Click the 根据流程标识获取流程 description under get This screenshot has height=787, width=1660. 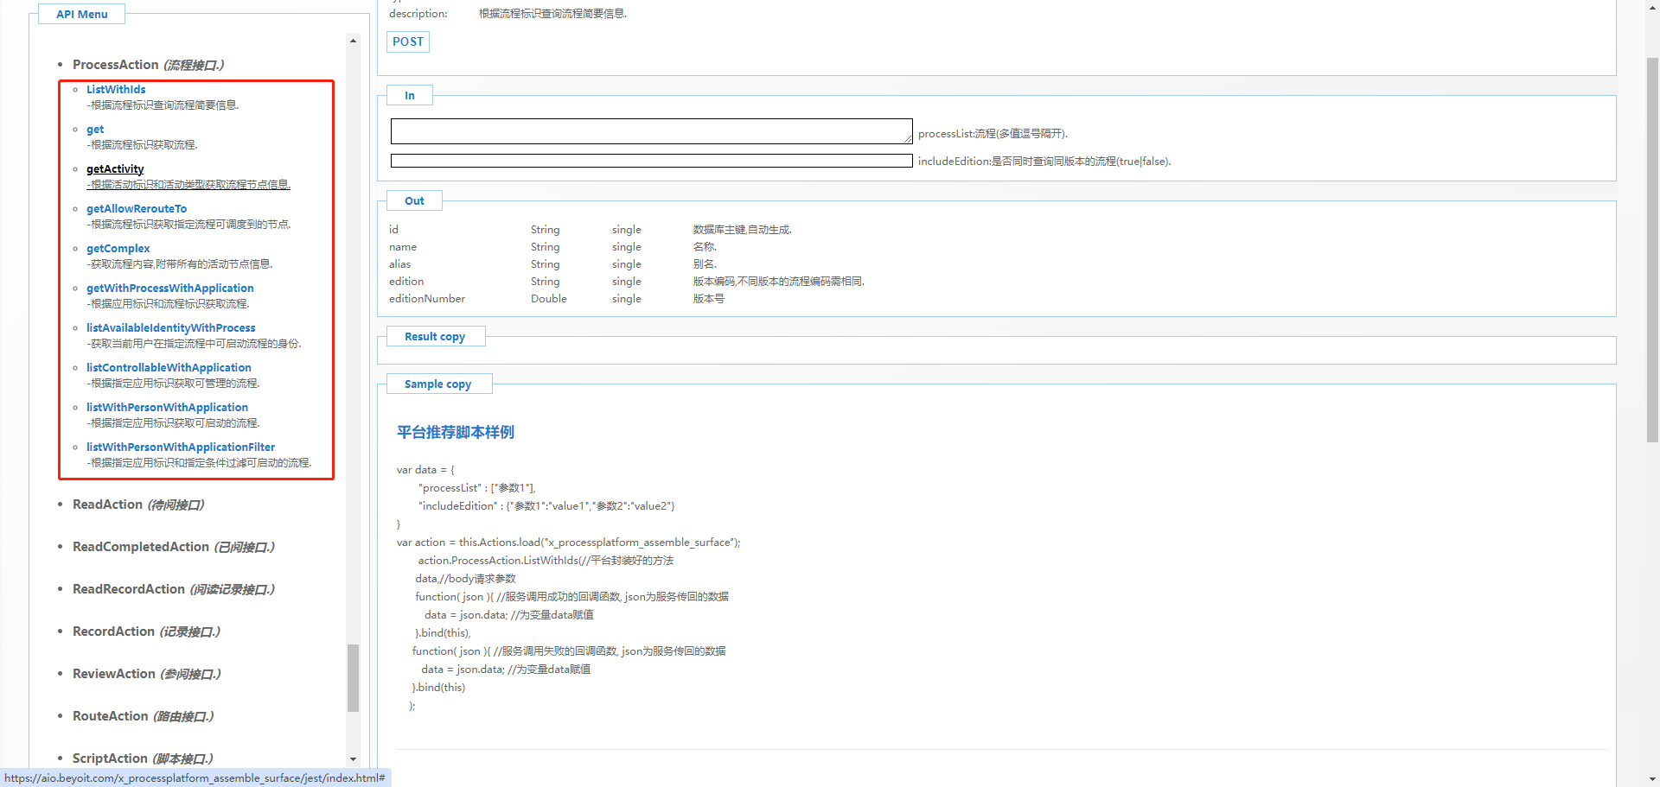143,145
